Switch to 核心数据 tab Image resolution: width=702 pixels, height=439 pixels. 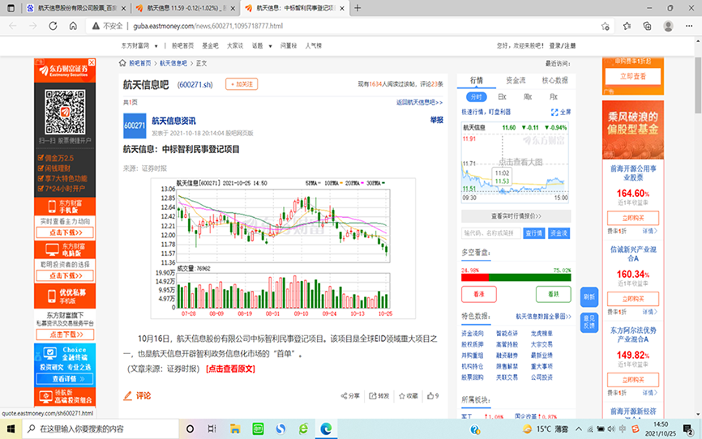pos(554,80)
